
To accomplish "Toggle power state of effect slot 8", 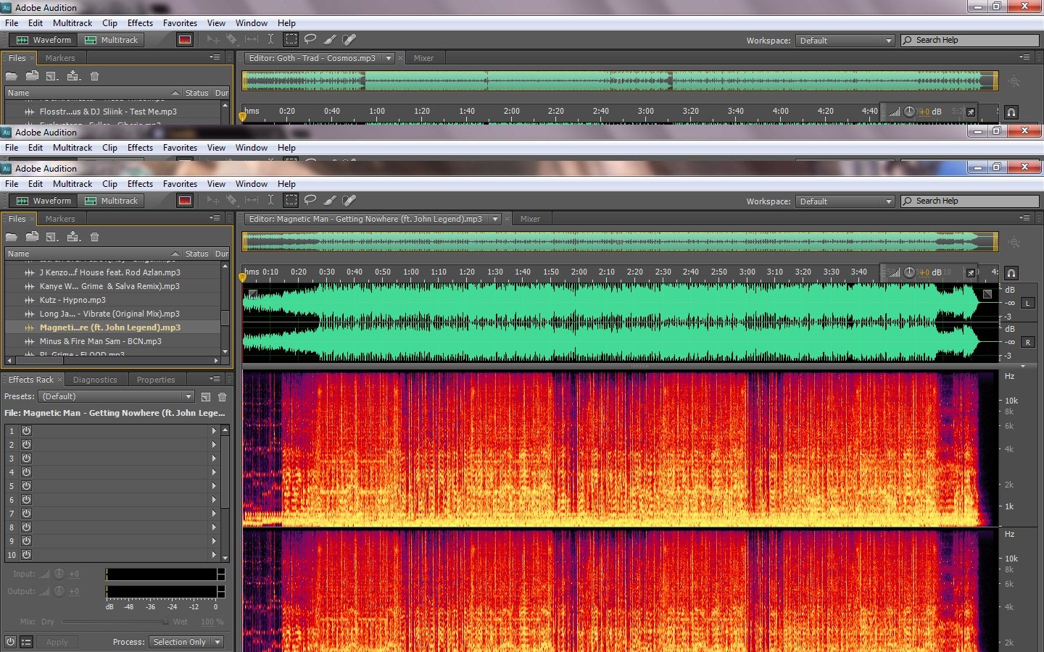I will pos(26,527).
